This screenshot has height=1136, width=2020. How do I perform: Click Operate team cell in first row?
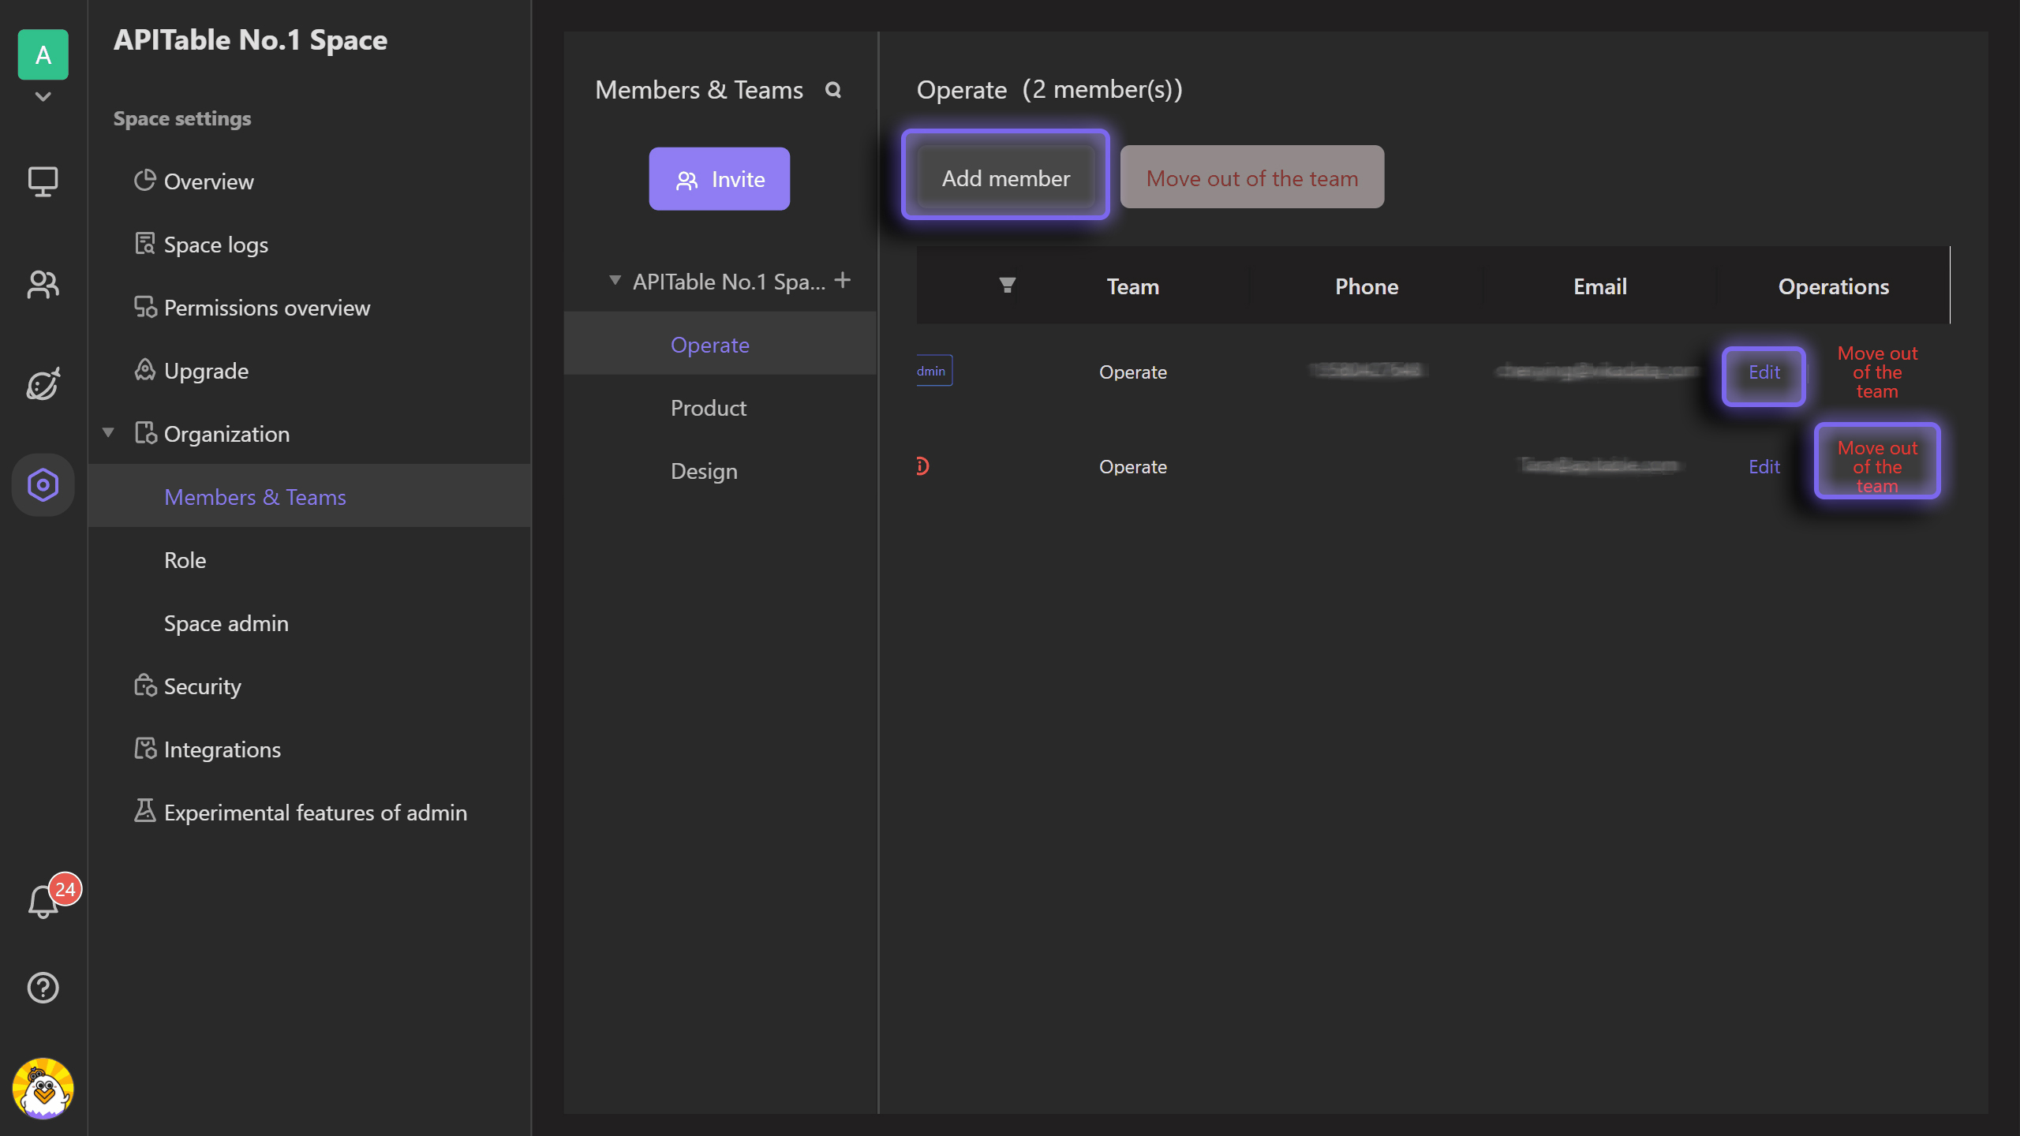1132,372
